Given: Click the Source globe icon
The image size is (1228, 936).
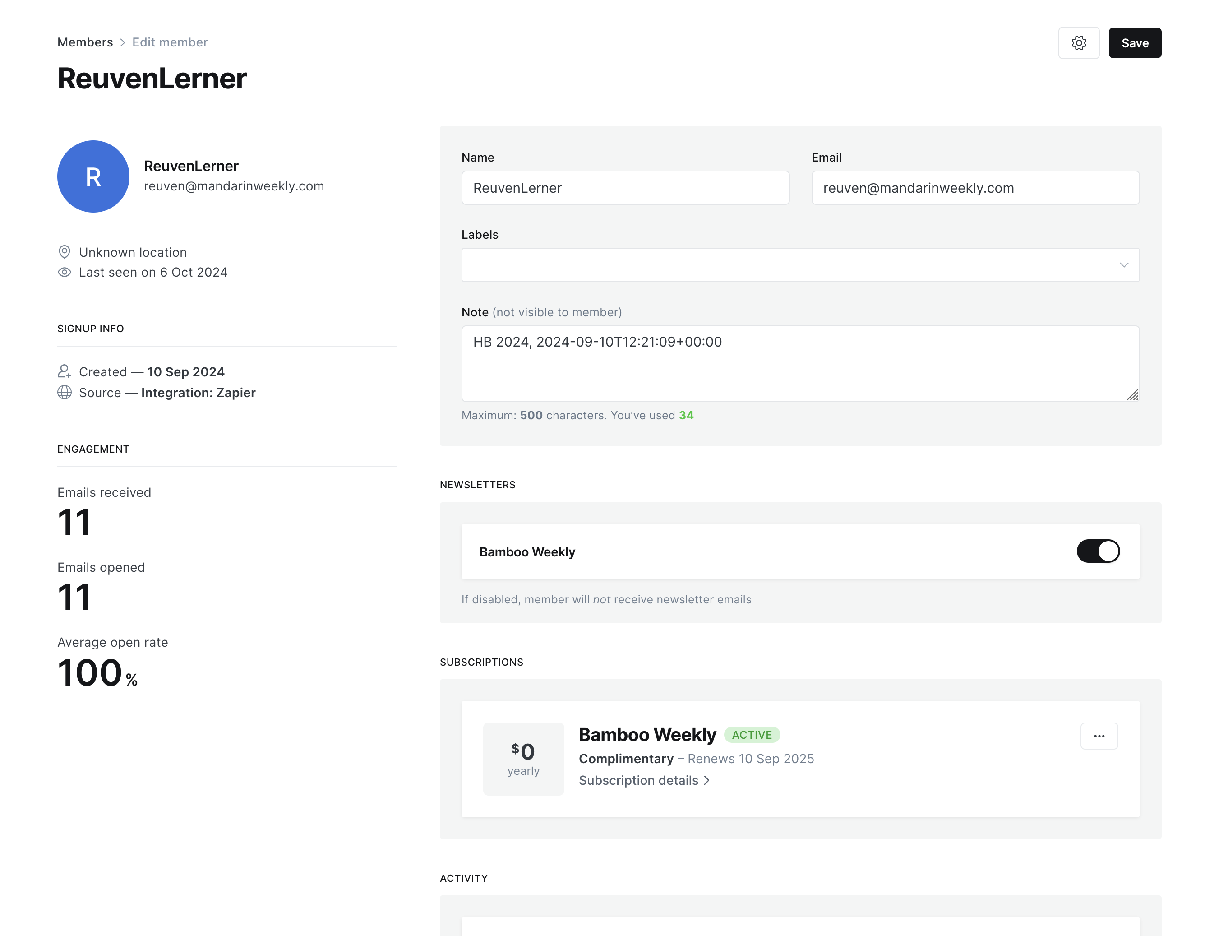Looking at the screenshot, I should pos(65,393).
